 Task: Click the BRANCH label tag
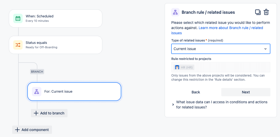click(37, 72)
